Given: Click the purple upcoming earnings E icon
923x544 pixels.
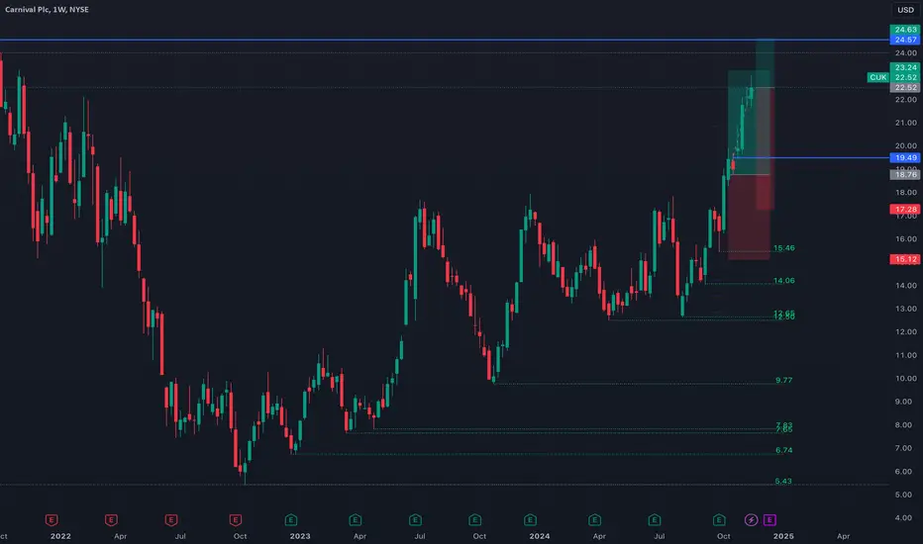Looking at the screenshot, I should coord(769,520).
